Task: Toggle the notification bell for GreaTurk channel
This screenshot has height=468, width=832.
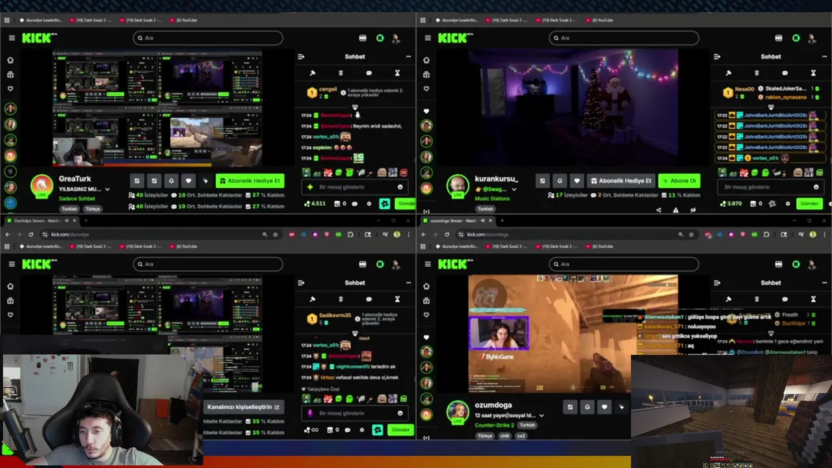Action: (x=171, y=181)
